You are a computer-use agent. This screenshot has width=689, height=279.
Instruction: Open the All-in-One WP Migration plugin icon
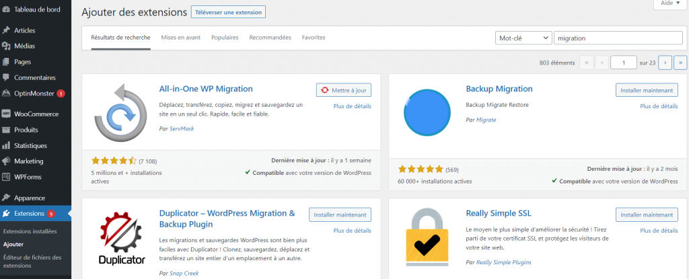point(118,112)
